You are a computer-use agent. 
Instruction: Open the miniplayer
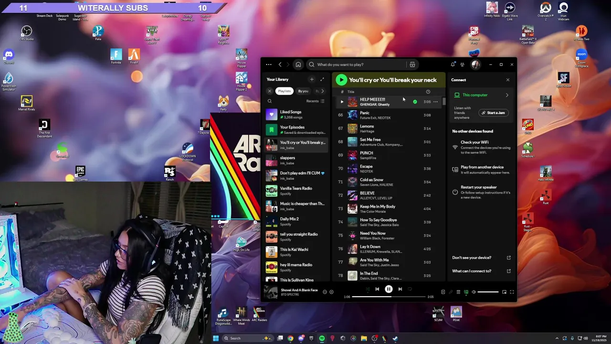click(x=504, y=292)
